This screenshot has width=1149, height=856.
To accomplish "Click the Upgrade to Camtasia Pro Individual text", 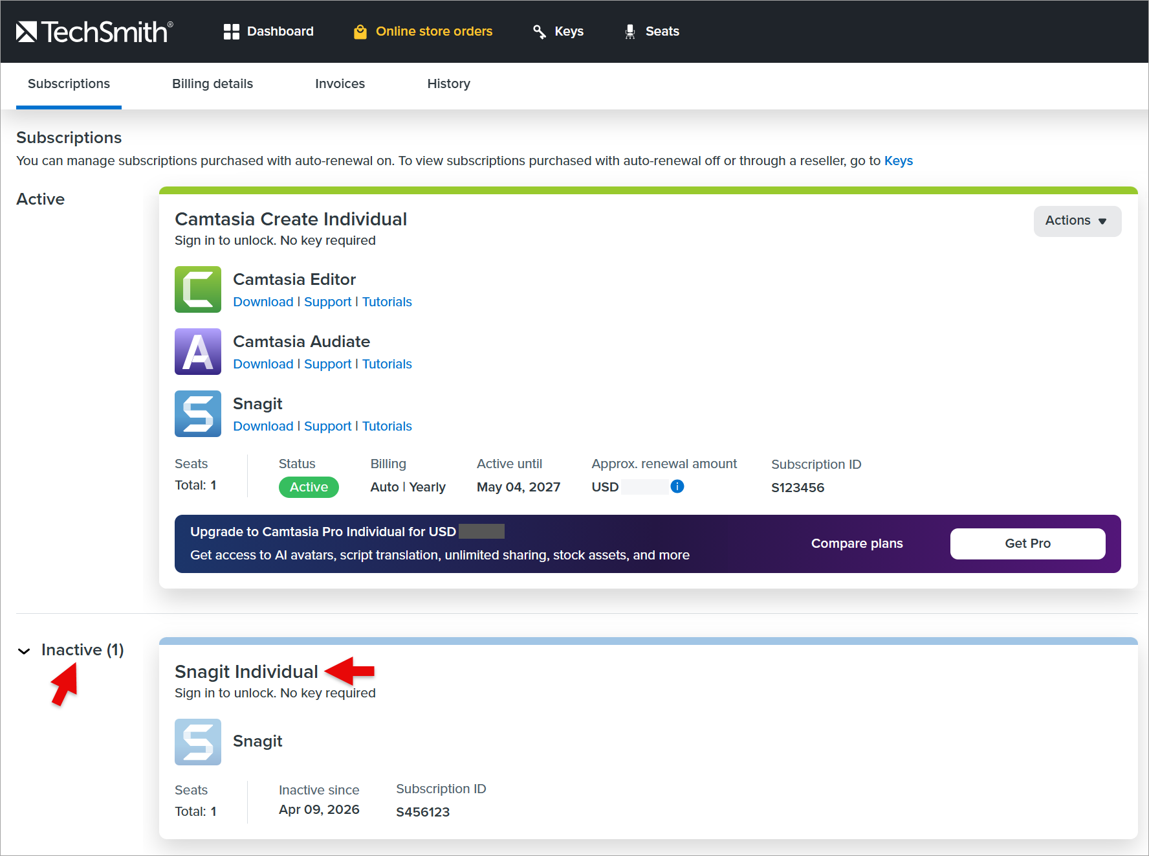I will pyautogui.click(x=323, y=532).
